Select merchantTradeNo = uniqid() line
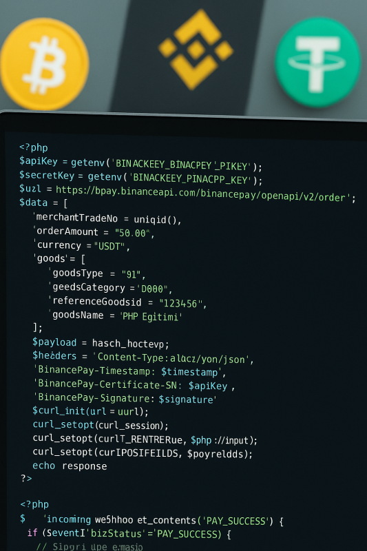 pos(108,218)
